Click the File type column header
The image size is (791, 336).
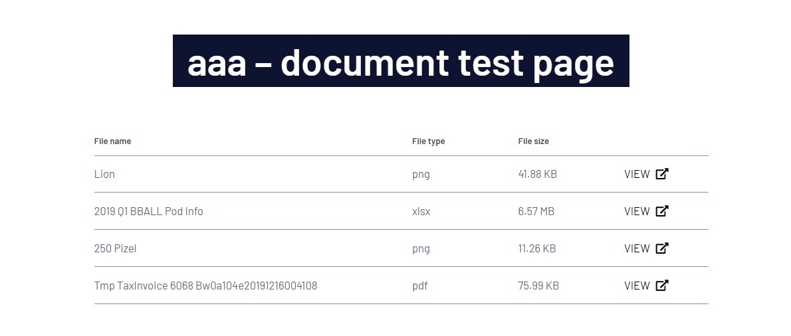[428, 141]
